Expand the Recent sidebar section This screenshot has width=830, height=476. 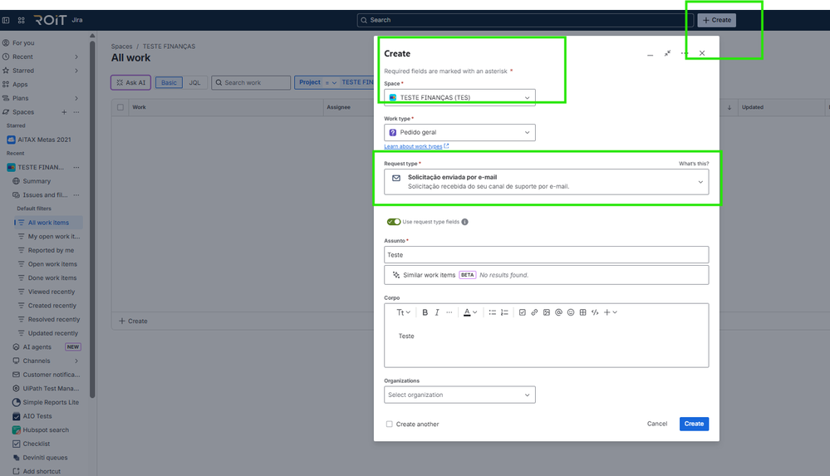pos(76,56)
